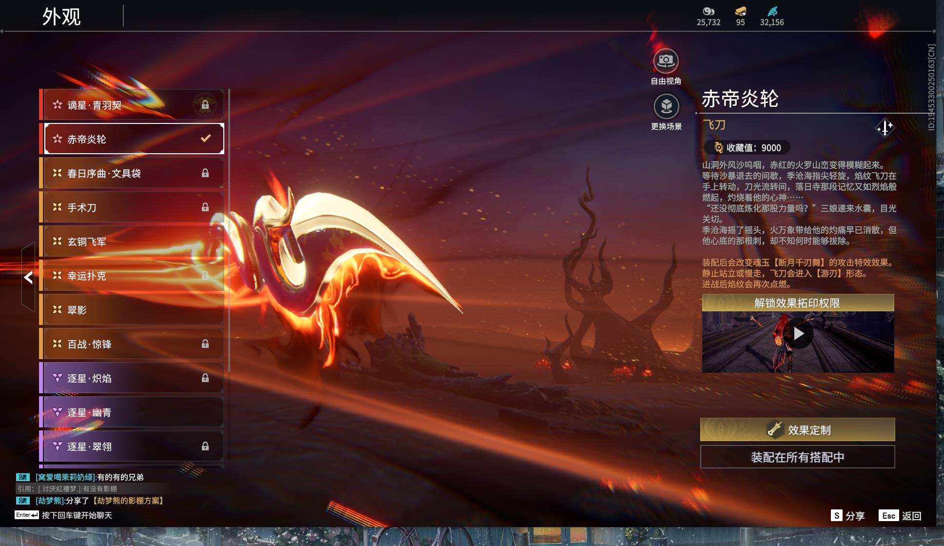Click the chat prompt 按下回车键开始聊天
Image resolution: width=944 pixels, height=546 pixels.
77,515
